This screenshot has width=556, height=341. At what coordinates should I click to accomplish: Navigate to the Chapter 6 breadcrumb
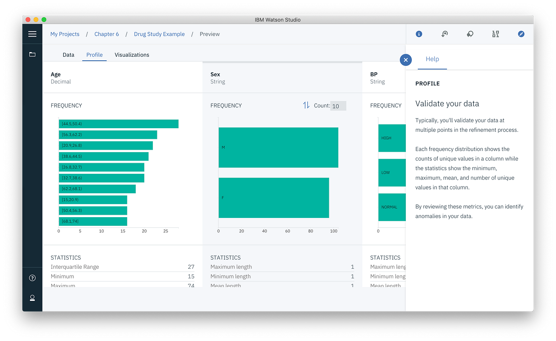pos(106,34)
